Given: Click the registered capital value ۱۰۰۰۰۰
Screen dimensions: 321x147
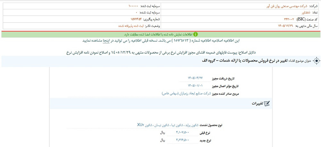Looking at the screenshot, I should click(134, 6).
